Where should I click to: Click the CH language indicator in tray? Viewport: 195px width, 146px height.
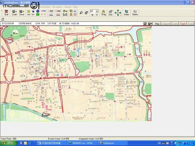click(x=159, y=143)
